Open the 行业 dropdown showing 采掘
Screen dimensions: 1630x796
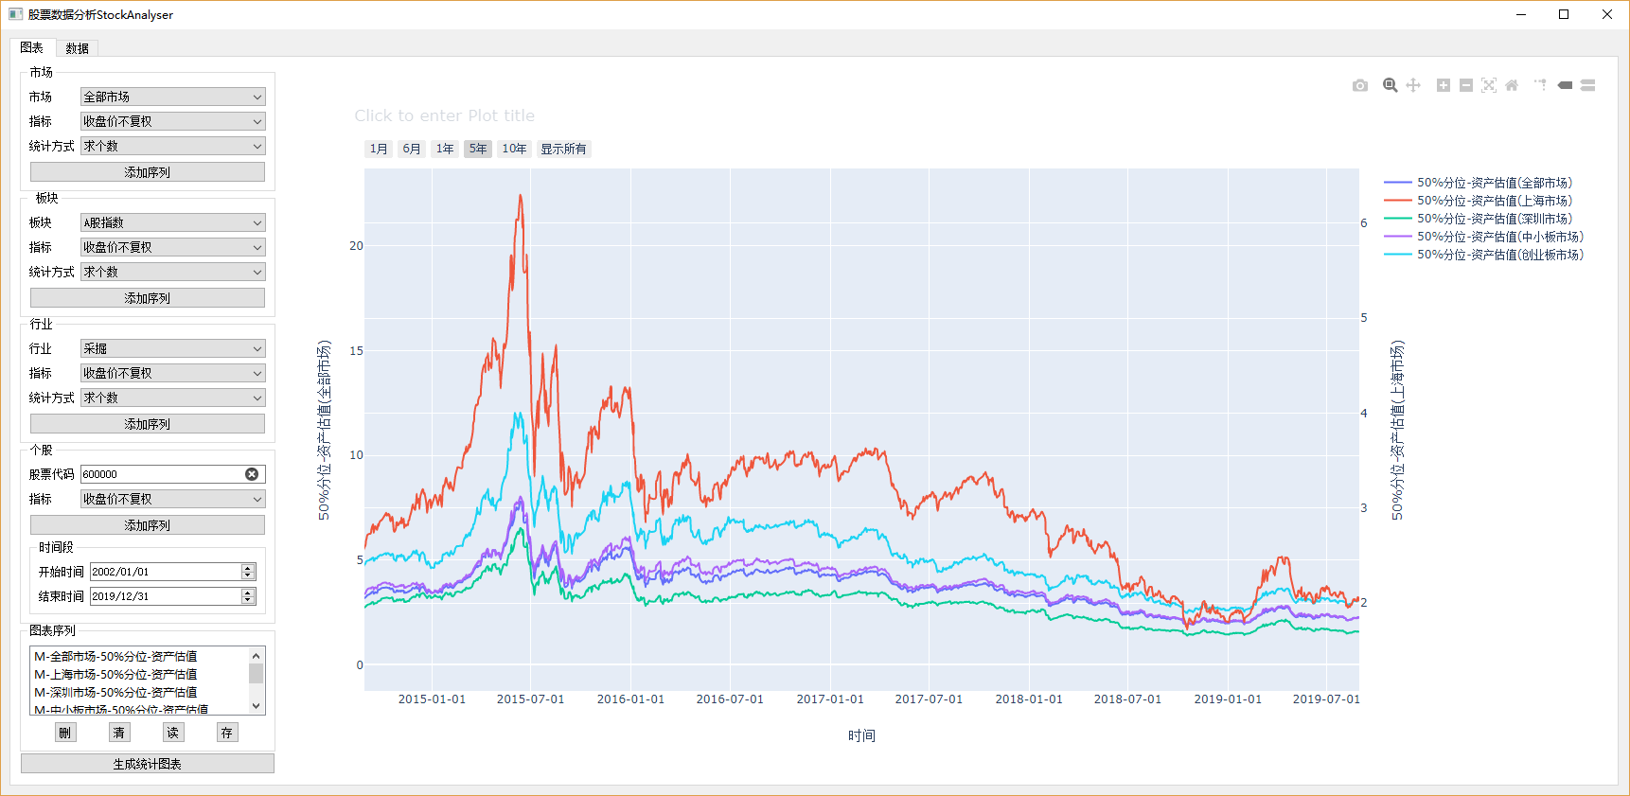point(172,348)
